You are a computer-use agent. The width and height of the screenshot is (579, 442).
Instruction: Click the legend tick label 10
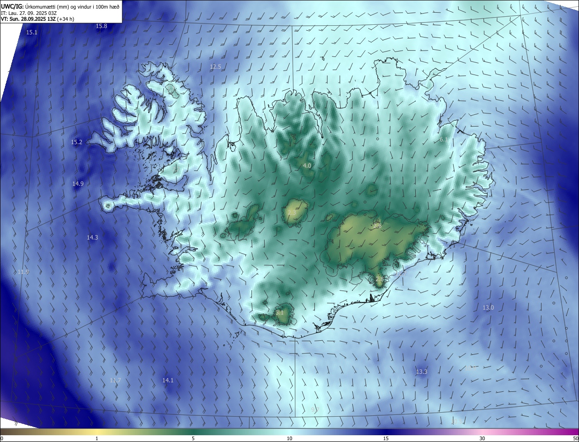pos(289,438)
